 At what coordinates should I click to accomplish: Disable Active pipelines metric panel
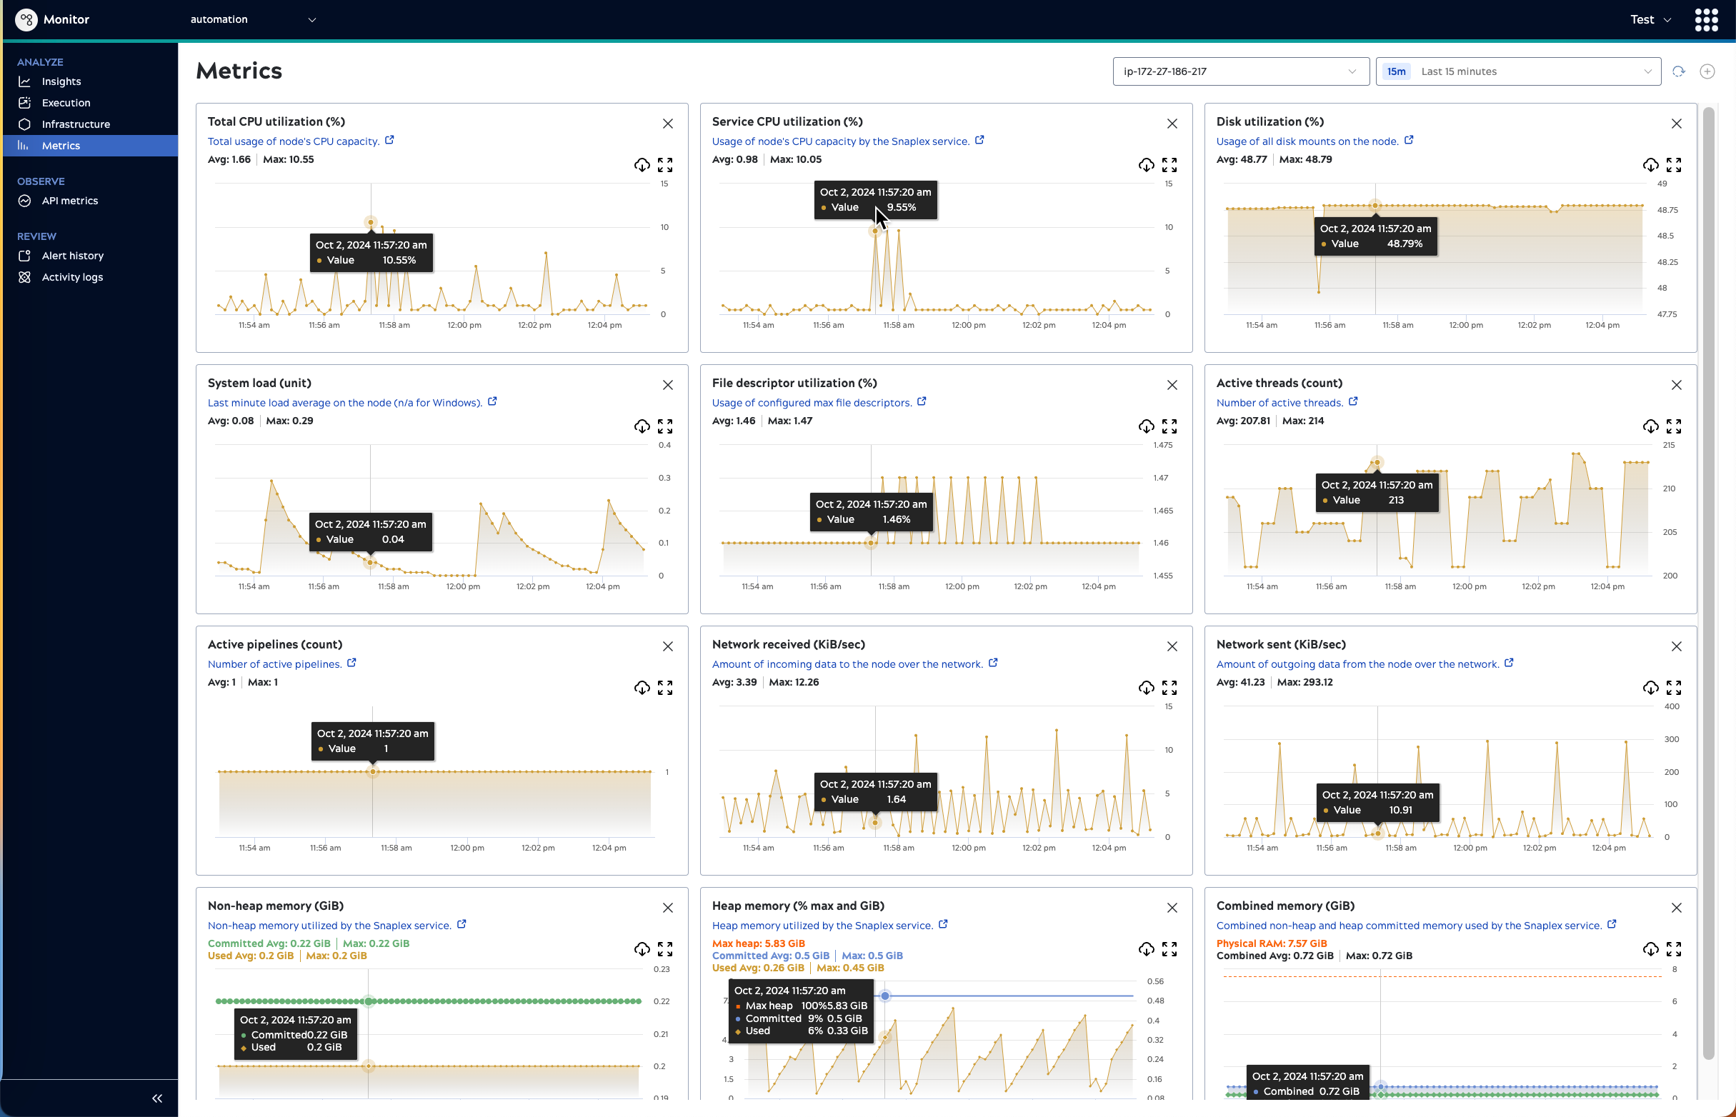pos(668,646)
